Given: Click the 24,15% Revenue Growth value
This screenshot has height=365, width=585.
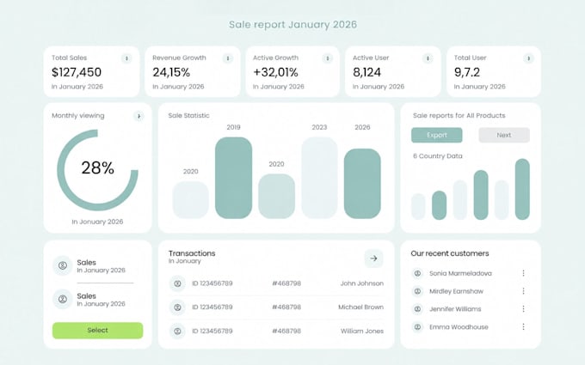Looking at the screenshot, I should point(171,72).
